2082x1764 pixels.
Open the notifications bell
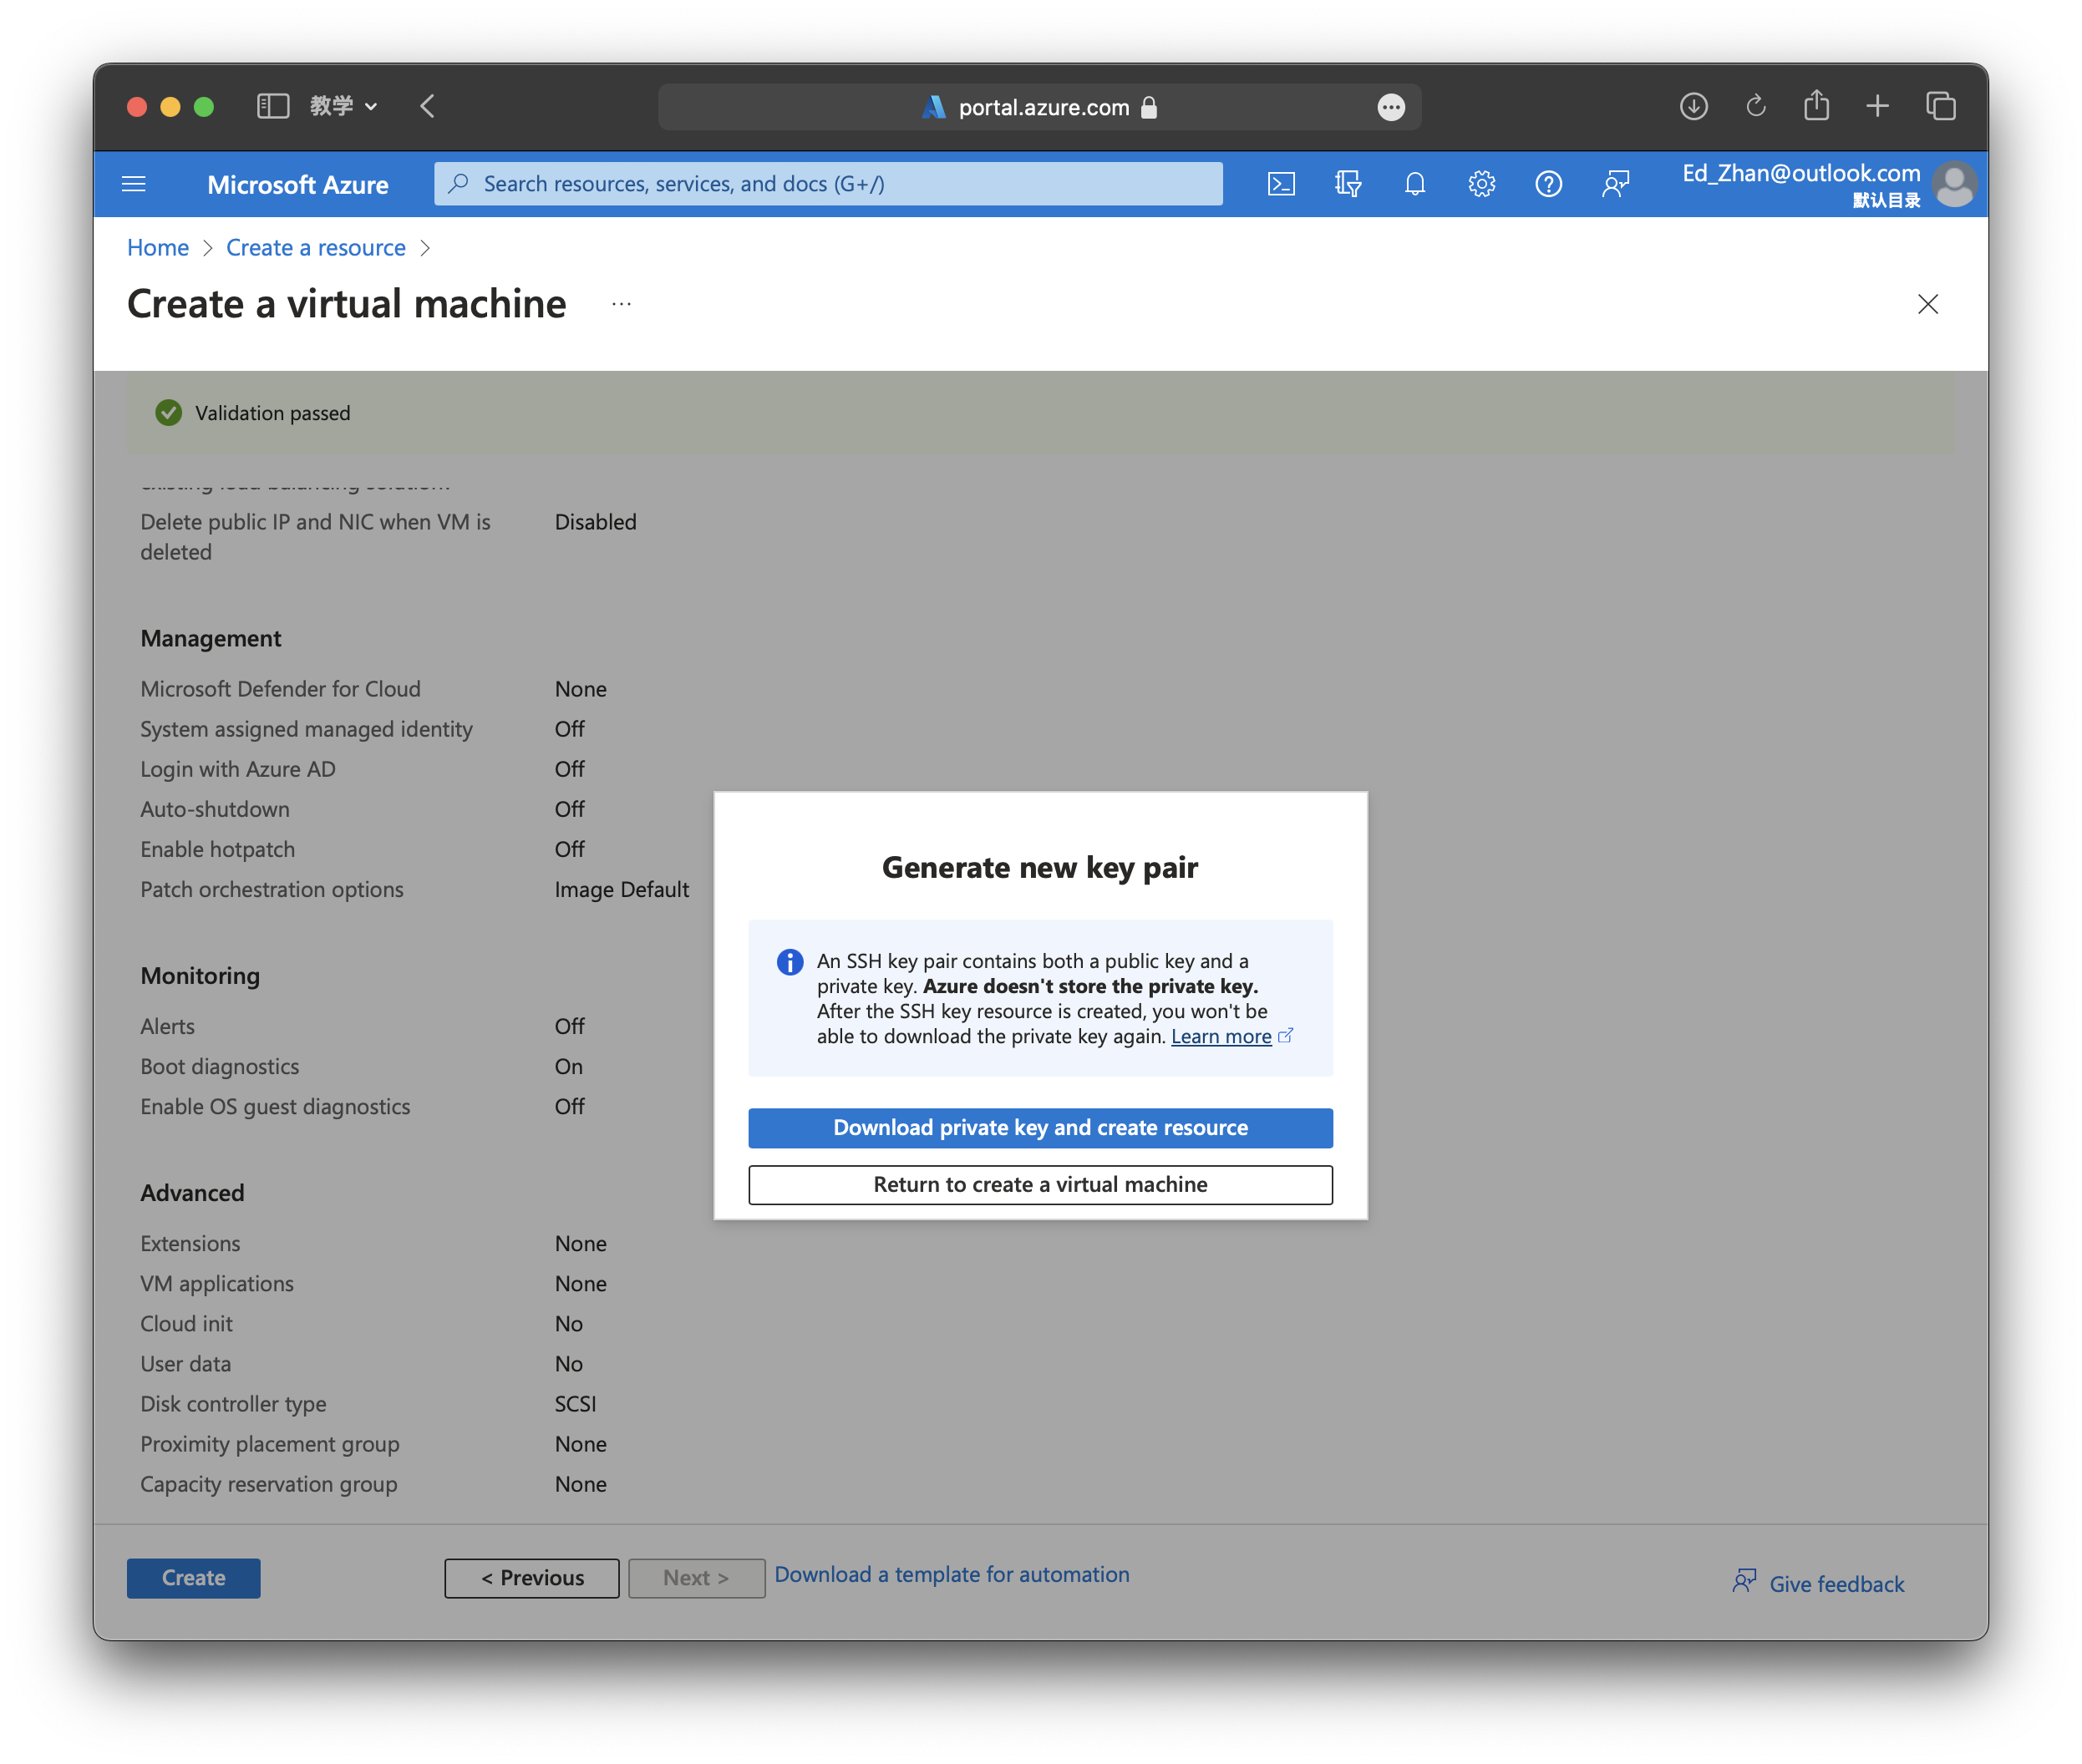(1414, 184)
